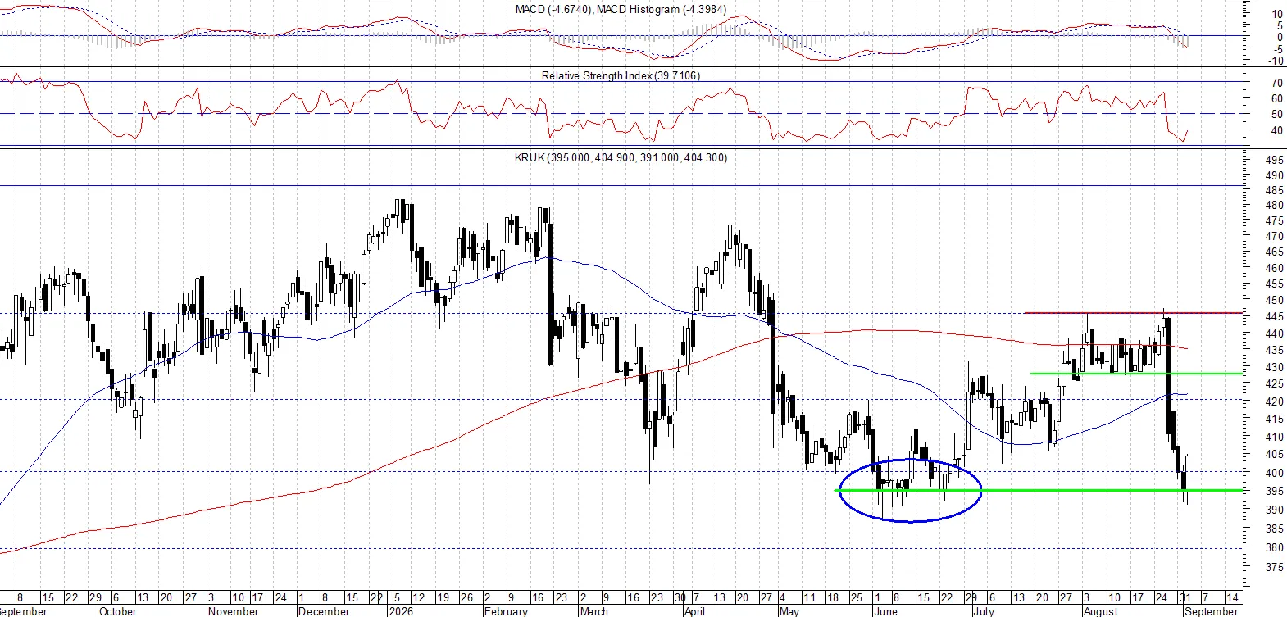Screen dimensions: 1287x617
Task: Click the 70 level on RSI scale
Action: coord(1277,83)
